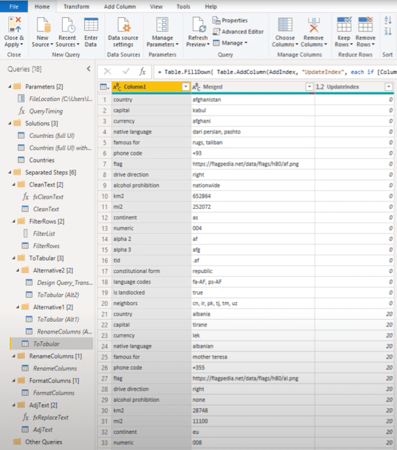Image resolution: width=397 pixels, height=450 pixels.
Task: Open the Merged column filter dropdown
Action: 309,86
